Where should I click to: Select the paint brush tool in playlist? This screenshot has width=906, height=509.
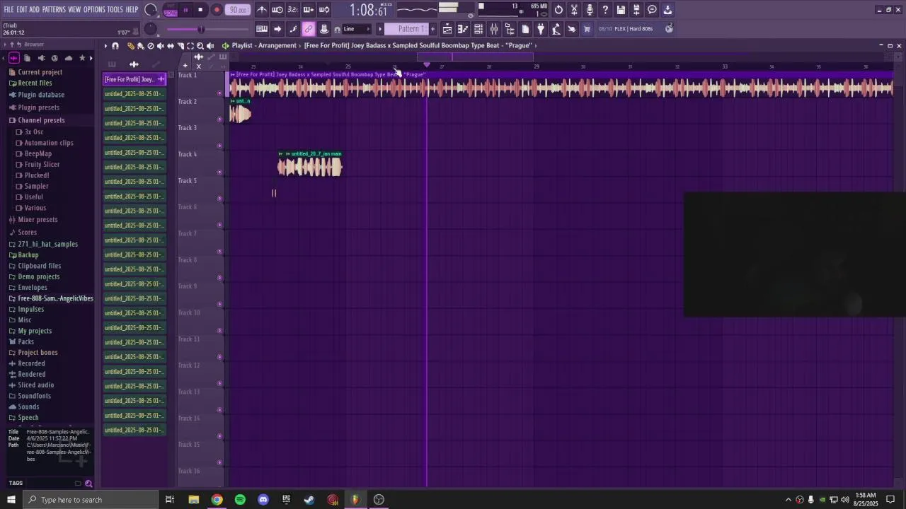[141, 46]
